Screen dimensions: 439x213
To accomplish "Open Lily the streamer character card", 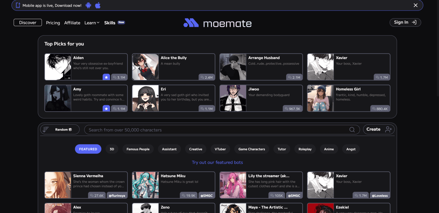I will (x=261, y=185).
